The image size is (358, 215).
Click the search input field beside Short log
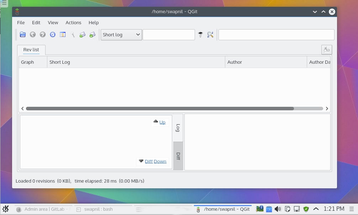pyautogui.click(x=169, y=35)
